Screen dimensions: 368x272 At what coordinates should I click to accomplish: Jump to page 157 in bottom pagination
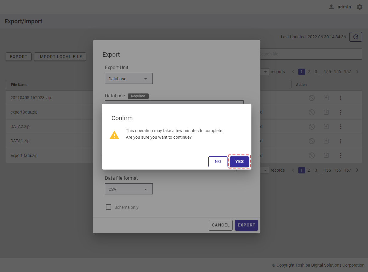click(347, 170)
